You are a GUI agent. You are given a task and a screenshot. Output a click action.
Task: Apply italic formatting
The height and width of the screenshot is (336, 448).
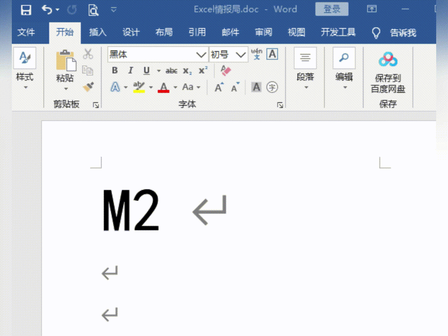130,71
